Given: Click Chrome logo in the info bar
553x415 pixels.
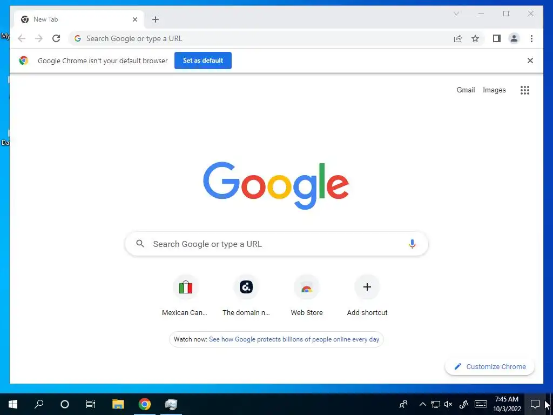Looking at the screenshot, I should (x=24, y=61).
